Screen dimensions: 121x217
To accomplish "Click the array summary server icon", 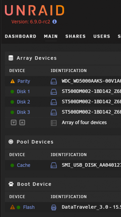I will pyautogui.click(x=54, y=123).
